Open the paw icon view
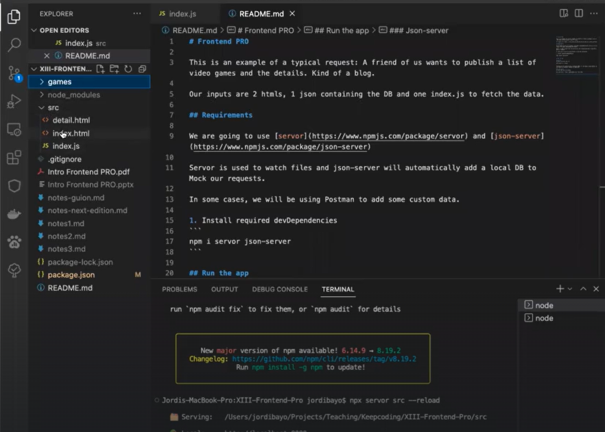The width and height of the screenshot is (605, 432). click(14, 242)
